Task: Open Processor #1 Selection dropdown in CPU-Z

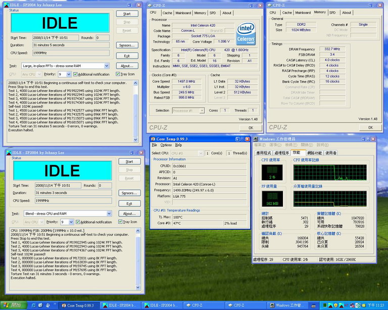Action: tap(202, 111)
